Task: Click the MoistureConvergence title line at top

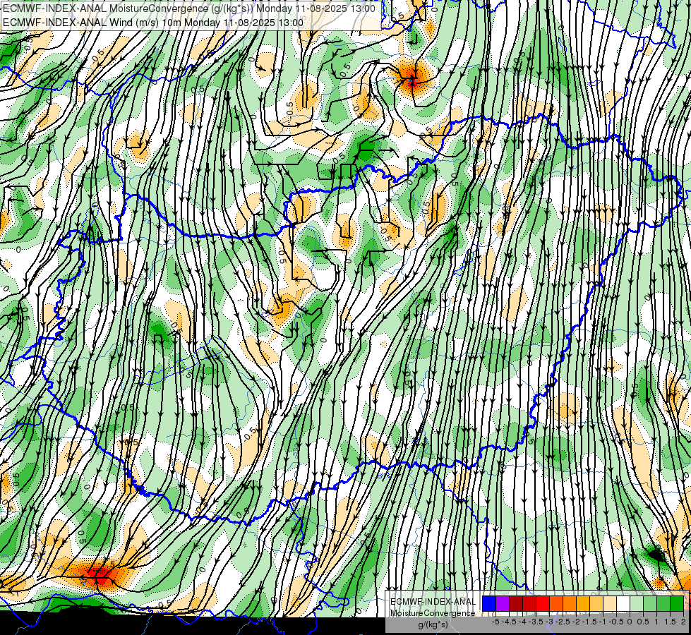Action: click(189, 8)
